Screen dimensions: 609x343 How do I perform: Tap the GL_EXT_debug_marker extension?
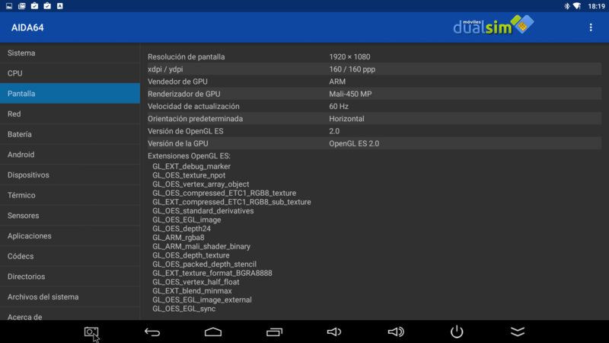pyautogui.click(x=192, y=166)
